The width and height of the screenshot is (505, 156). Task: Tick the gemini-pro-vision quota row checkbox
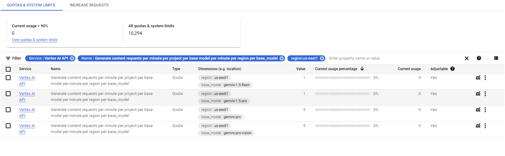click(x=8, y=126)
